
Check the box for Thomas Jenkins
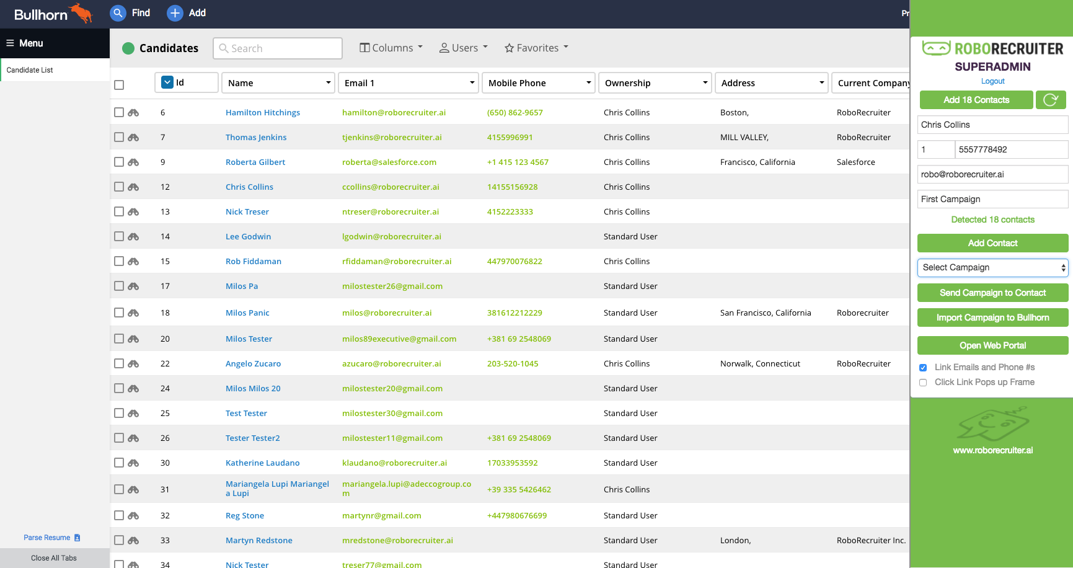pos(119,137)
